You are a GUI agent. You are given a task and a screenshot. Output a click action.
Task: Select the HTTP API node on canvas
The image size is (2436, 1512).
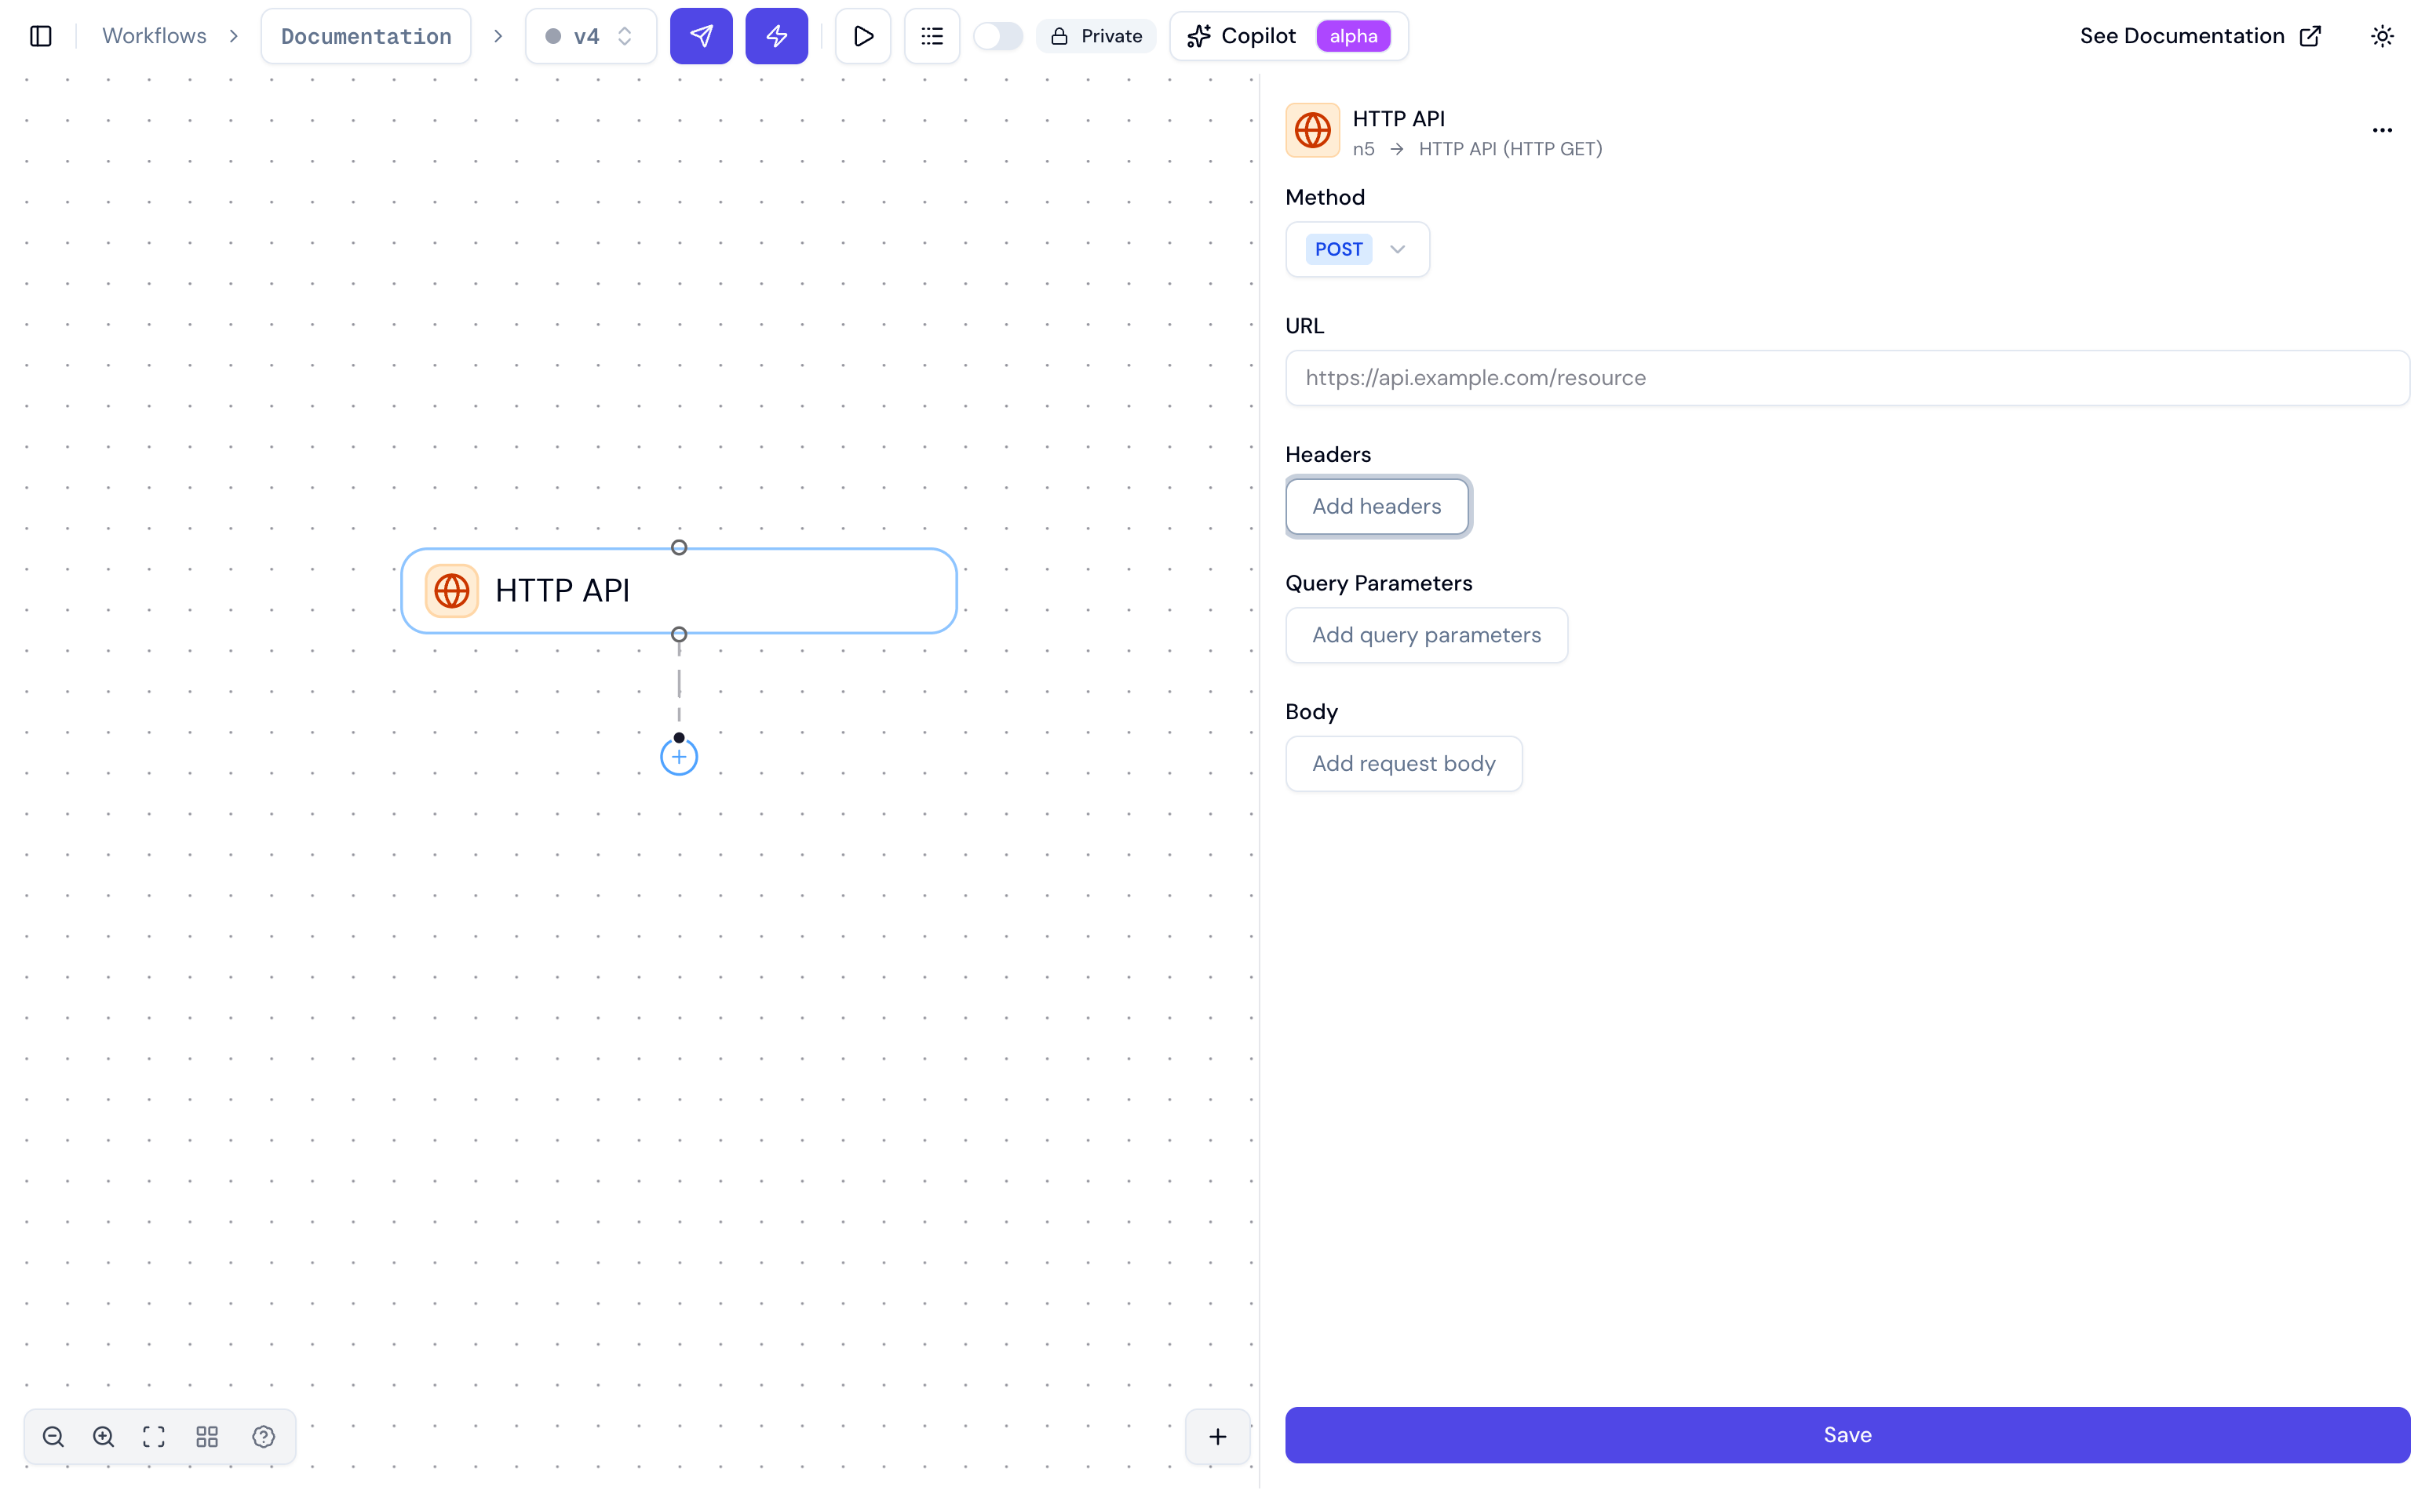[680, 591]
